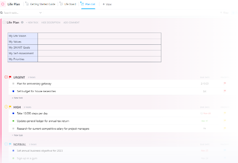Collapse the Life Plan list

click(4, 22)
